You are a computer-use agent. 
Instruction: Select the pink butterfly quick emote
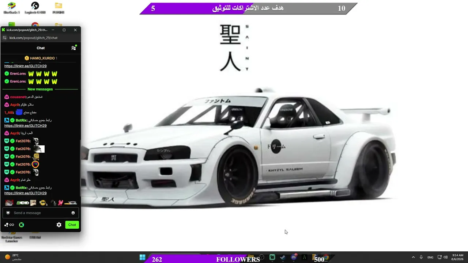click(60, 203)
